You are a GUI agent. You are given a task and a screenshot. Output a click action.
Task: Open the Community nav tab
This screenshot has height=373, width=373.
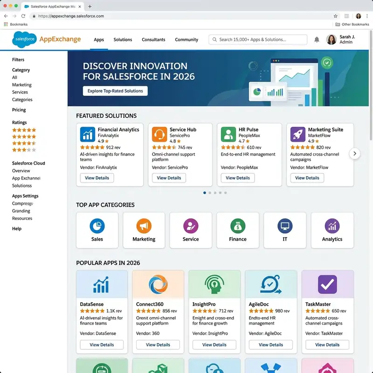click(x=186, y=40)
